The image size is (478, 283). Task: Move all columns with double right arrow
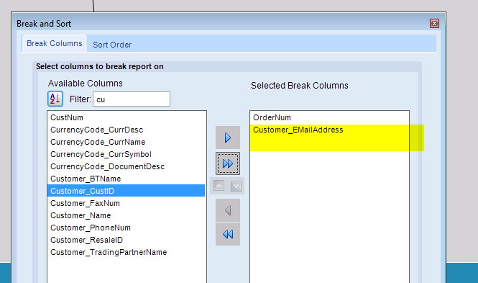(x=228, y=163)
